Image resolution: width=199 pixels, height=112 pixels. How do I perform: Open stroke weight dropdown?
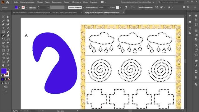pyautogui.click(x=48, y=7)
